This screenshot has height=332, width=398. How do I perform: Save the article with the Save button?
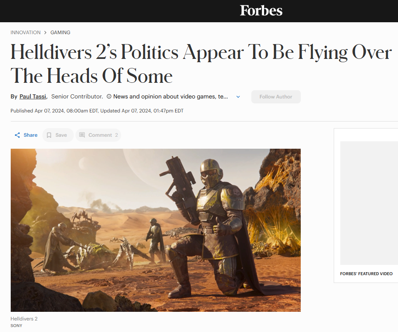click(x=58, y=135)
